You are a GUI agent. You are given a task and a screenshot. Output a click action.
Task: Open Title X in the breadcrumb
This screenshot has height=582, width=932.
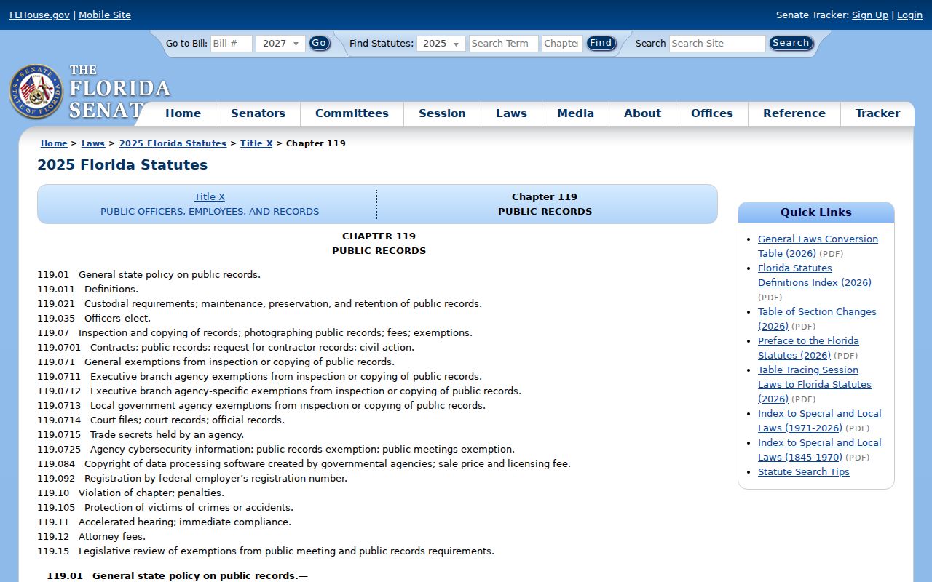pos(256,143)
